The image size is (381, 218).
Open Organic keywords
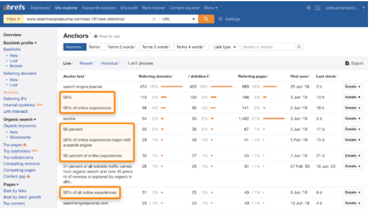coord(19,126)
